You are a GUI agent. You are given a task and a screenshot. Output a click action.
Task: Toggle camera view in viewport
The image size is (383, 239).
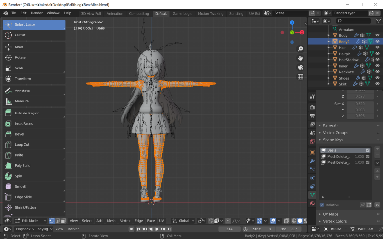coord(300,67)
